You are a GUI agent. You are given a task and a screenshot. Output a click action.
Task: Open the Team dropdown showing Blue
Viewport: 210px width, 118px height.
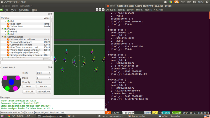pyautogui.click(x=44, y=73)
